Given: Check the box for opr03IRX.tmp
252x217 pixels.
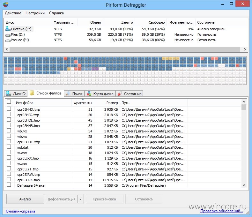Looking at the screenshot, I should [x=9, y=158].
